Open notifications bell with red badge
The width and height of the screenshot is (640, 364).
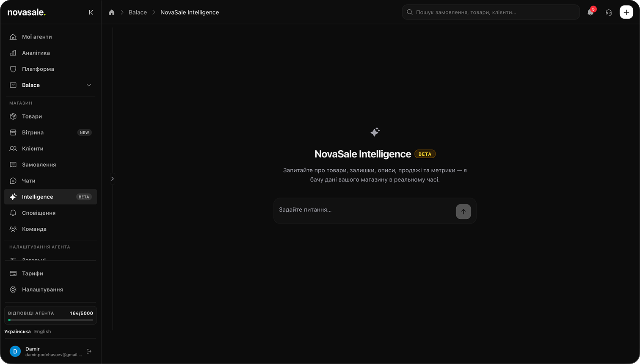(x=590, y=12)
